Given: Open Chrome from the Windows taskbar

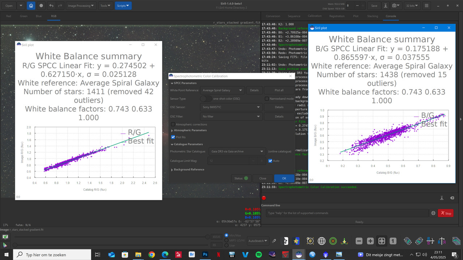Looking at the screenshot, I should click(x=152, y=255).
